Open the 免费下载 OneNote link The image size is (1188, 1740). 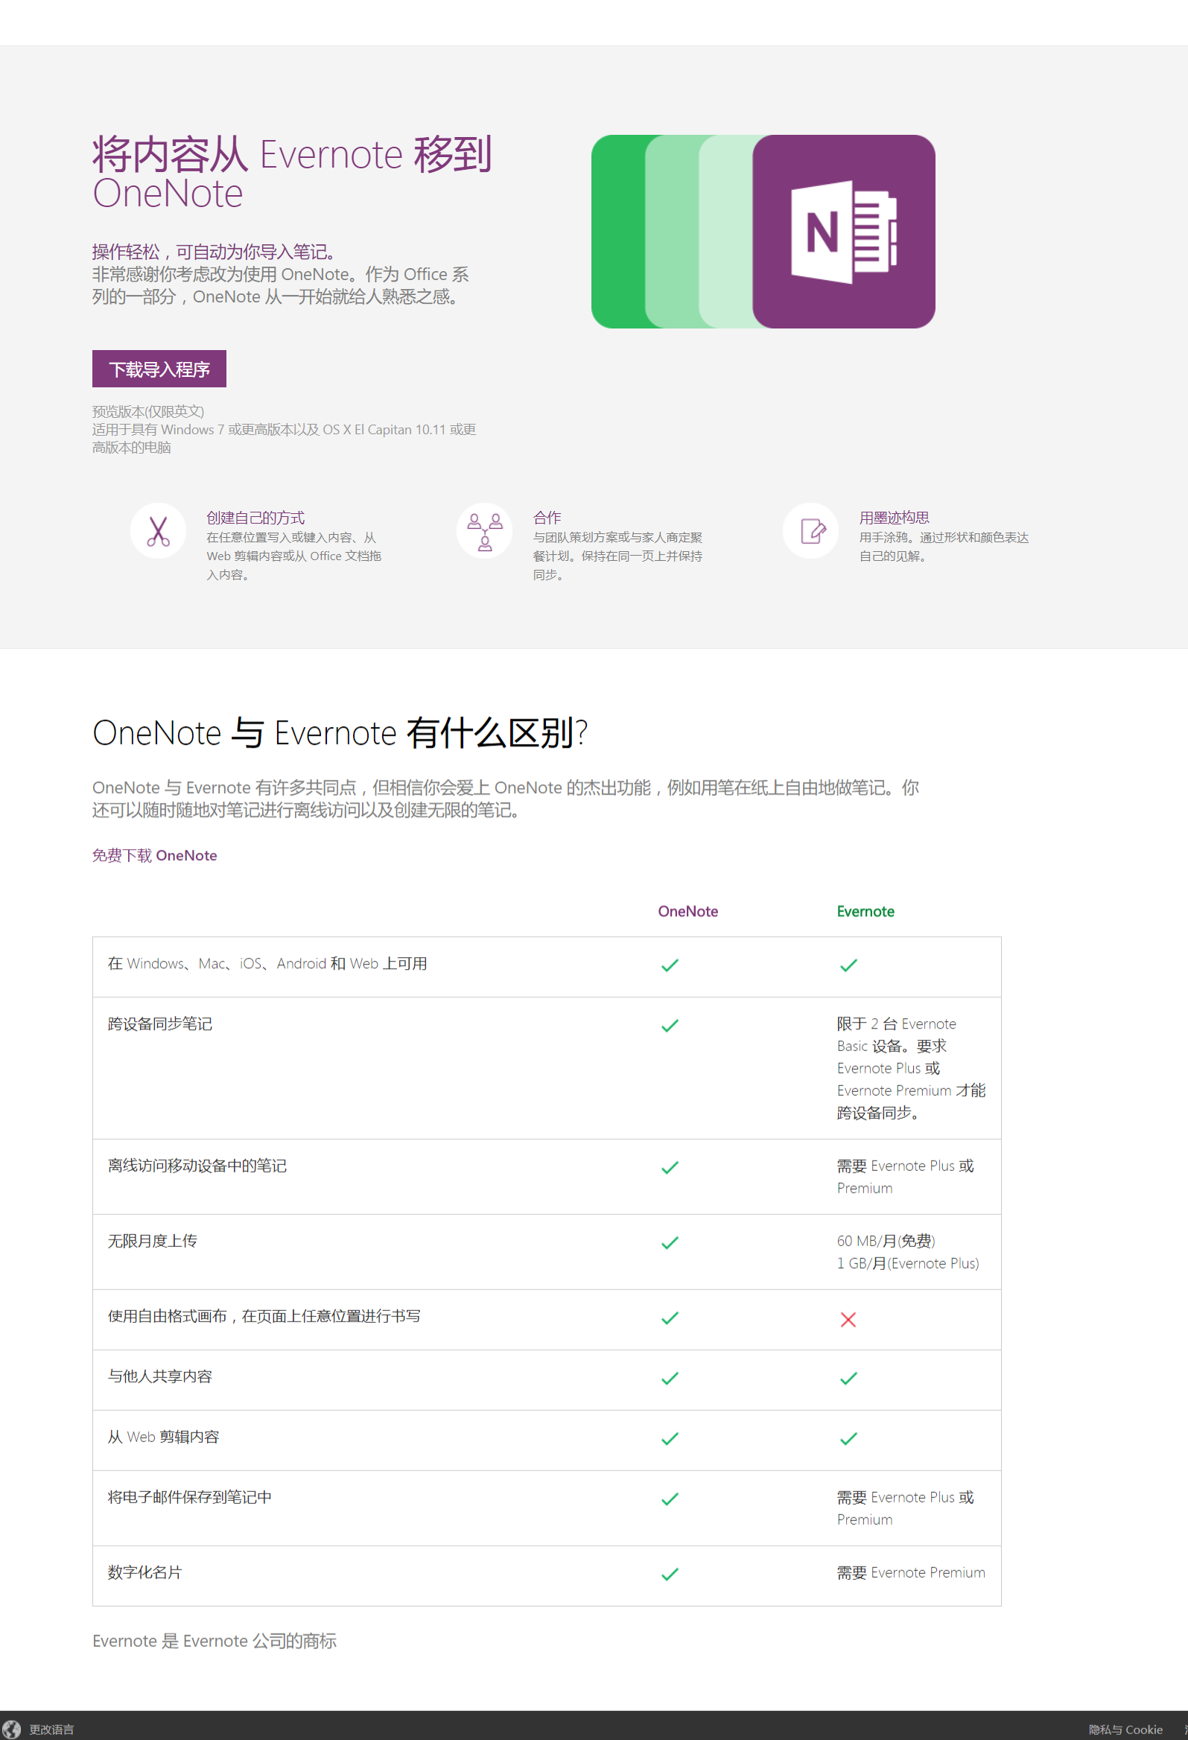click(x=154, y=855)
